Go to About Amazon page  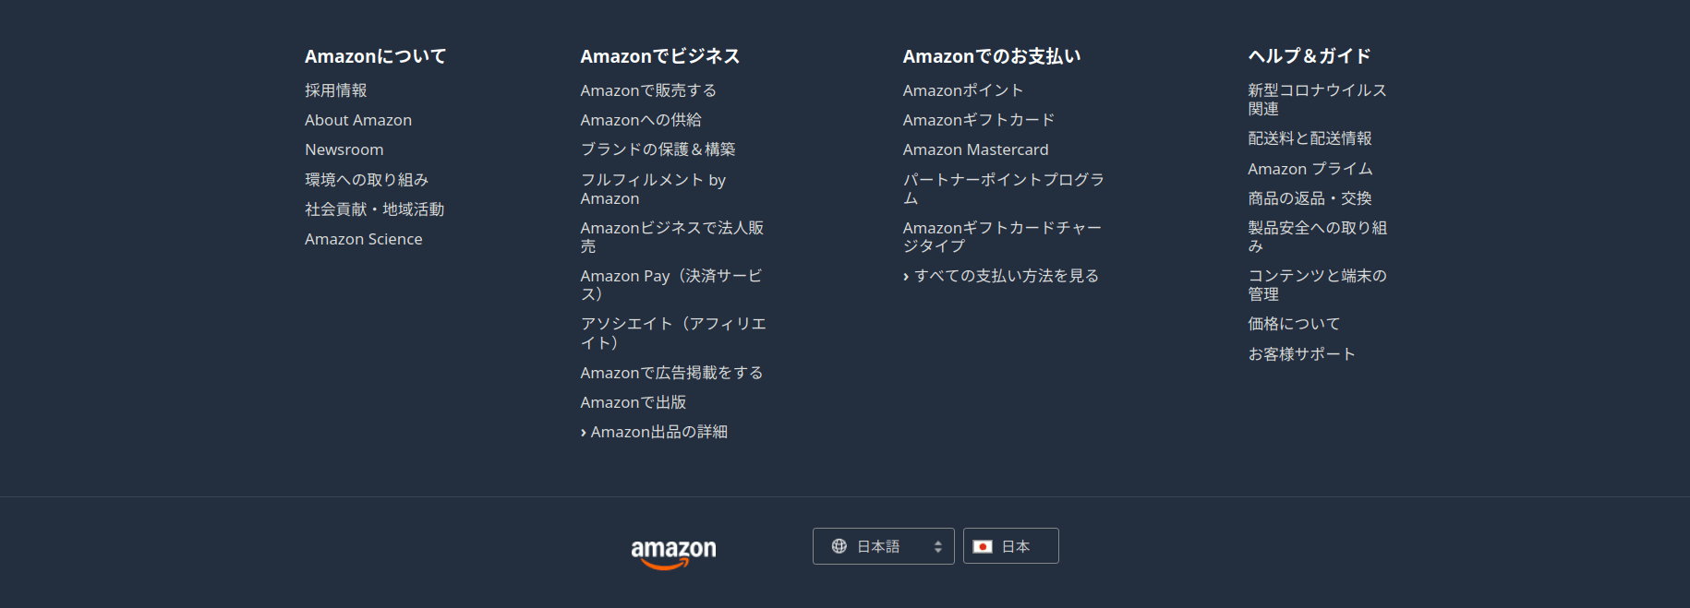(358, 120)
